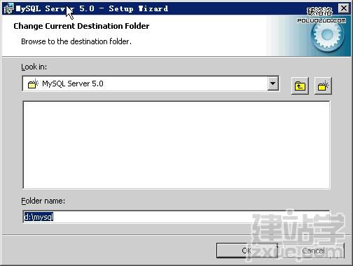Viewport: 353px width, 266px height.
Task: Click the empty folder list area
Action: [176, 145]
